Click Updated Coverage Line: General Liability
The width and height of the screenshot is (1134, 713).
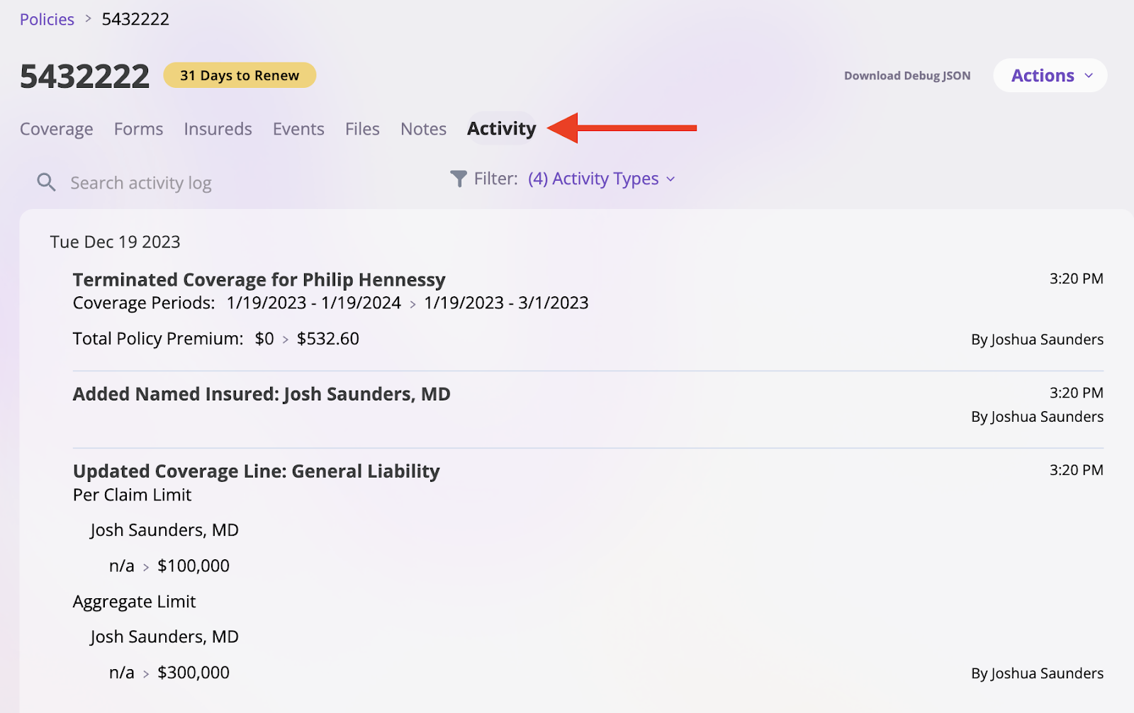(x=256, y=471)
